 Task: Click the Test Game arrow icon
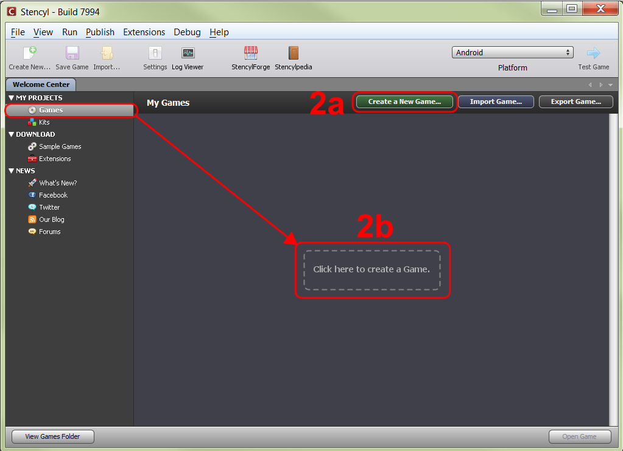click(593, 53)
